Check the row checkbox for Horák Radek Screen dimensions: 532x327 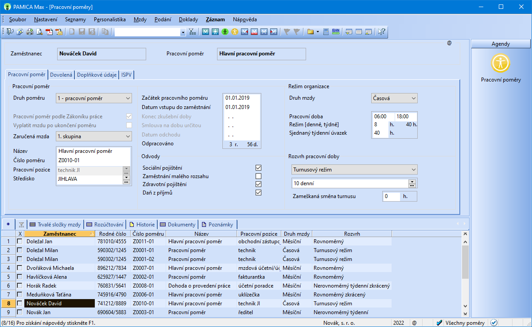[19, 285]
